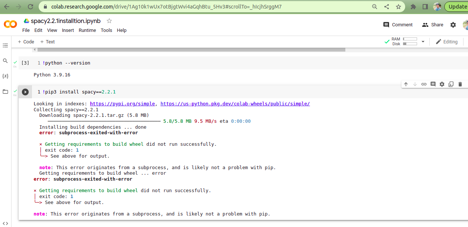Run the pip3 install spacy cell

point(25,92)
